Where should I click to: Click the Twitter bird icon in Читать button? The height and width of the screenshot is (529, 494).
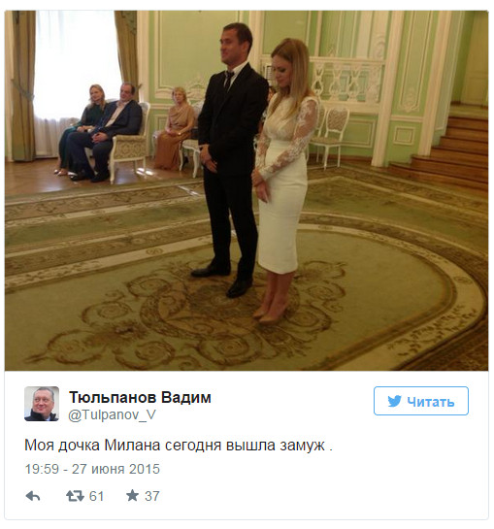[394, 401]
